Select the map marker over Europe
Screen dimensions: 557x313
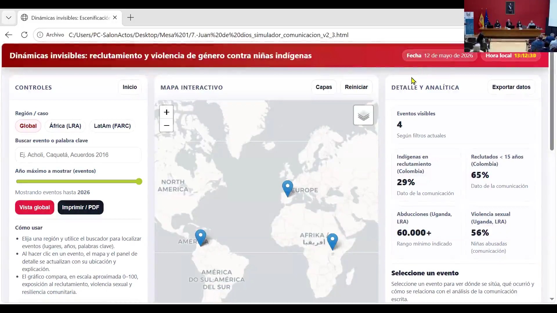pos(287,188)
